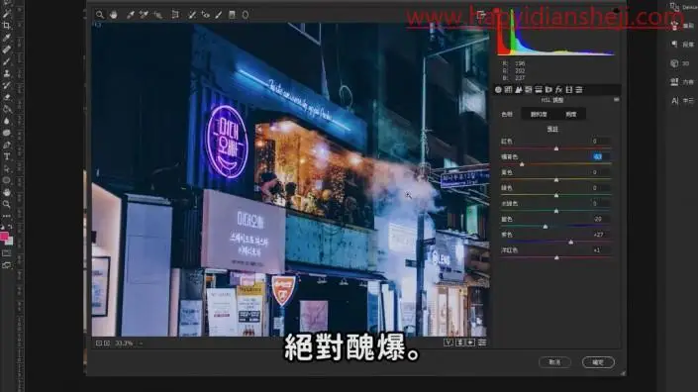Open the Detail panel tab
The image size is (698, 392).
coord(518,90)
